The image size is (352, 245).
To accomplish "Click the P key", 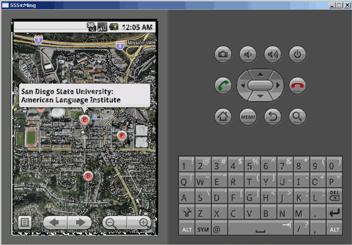I will (334, 180).
